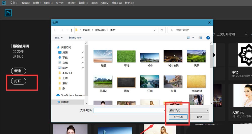Expand the address path history dropdown
252x134 pixels.
point(155,30)
